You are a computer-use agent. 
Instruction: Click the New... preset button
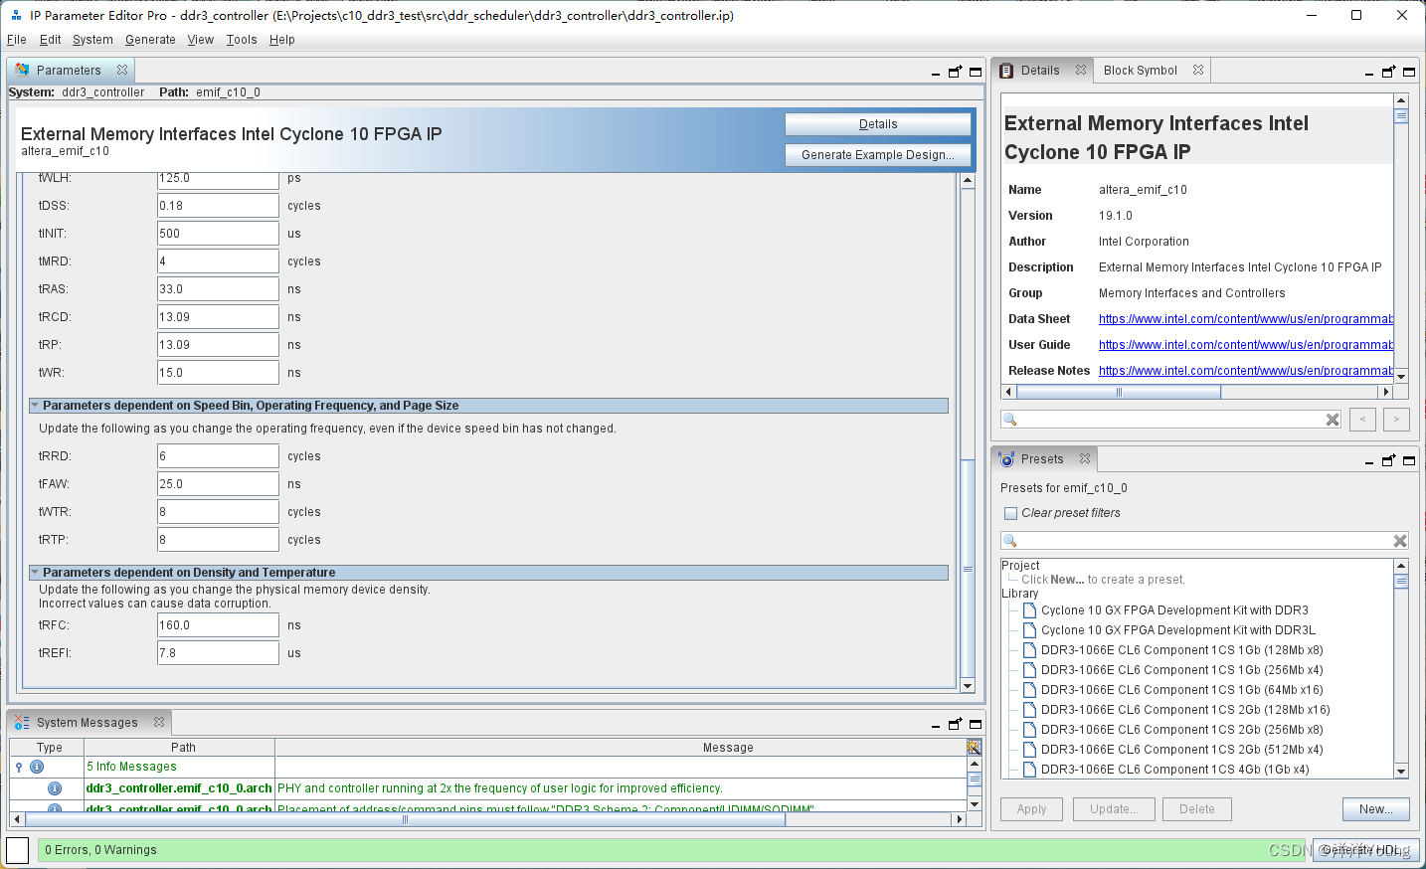coord(1376,809)
